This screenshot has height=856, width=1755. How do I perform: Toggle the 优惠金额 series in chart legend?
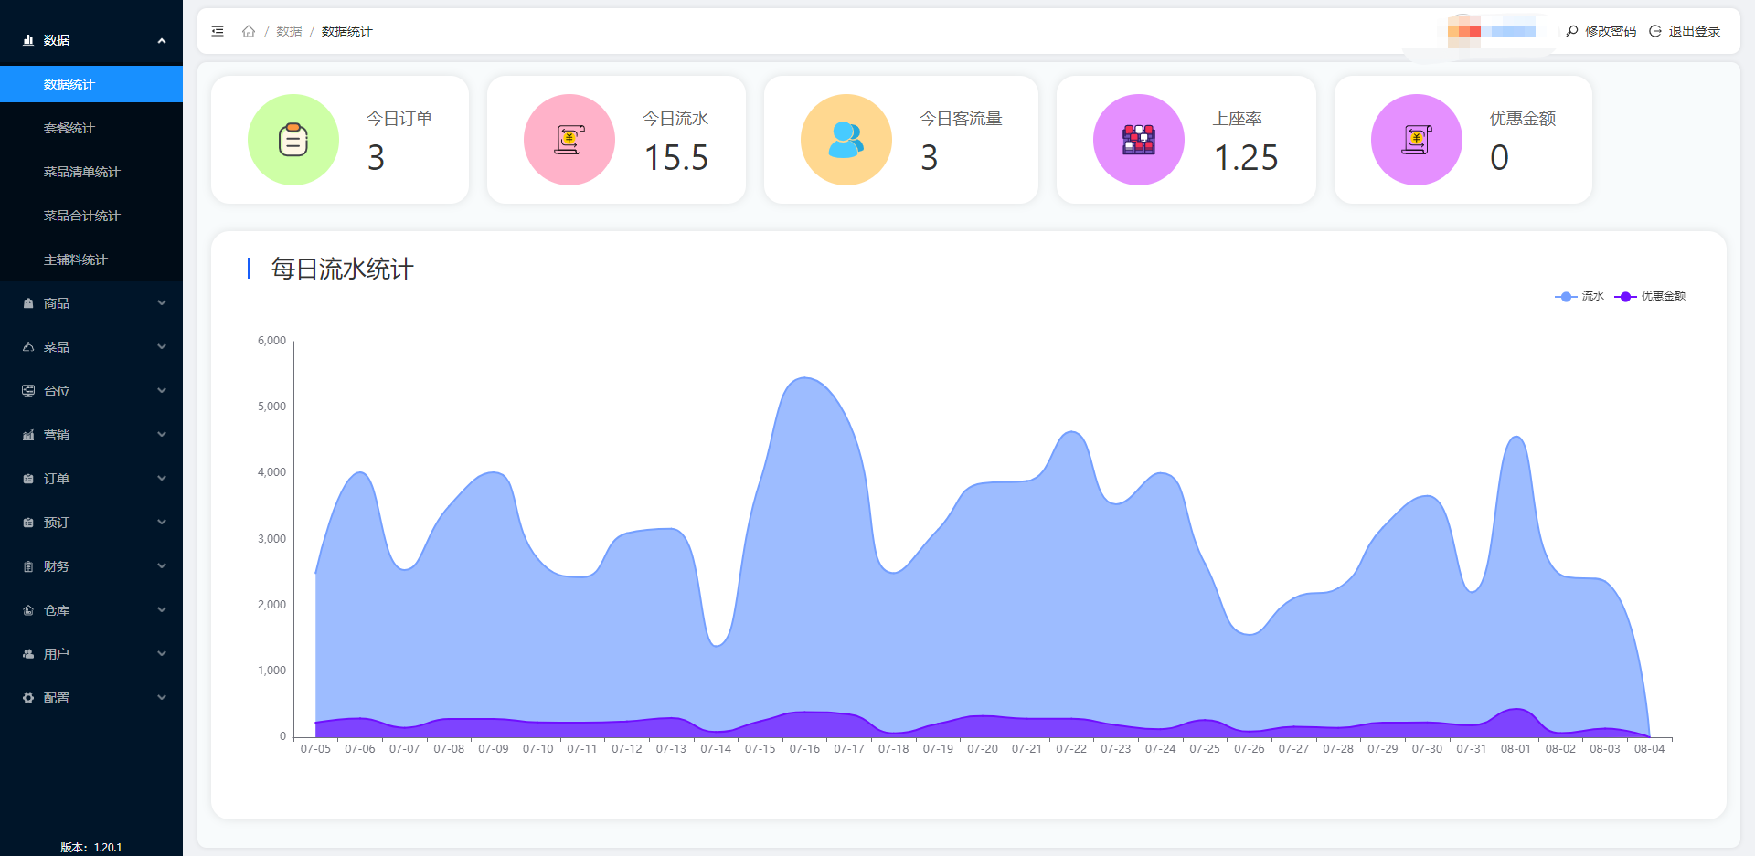1651,296
